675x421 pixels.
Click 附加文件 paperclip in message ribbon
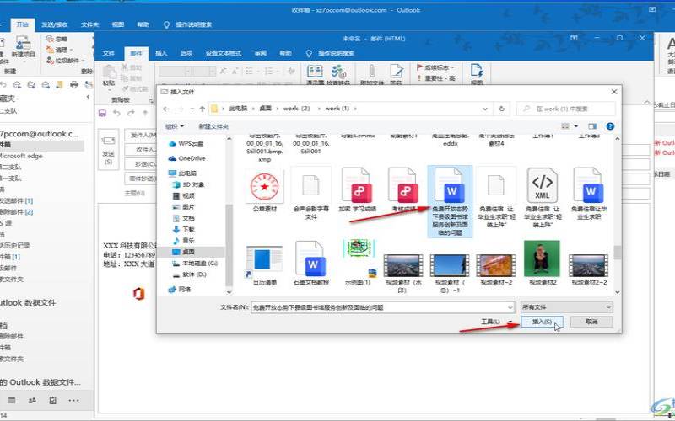coord(371,75)
